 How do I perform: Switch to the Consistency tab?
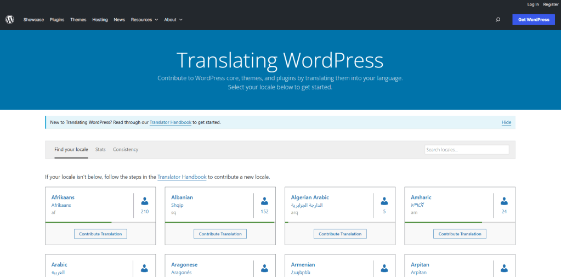click(x=126, y=149)
